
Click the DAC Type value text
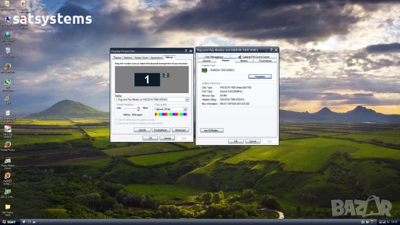coord(231,91)
